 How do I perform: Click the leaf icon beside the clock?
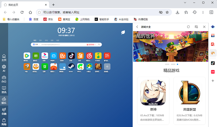click(123, 32)
